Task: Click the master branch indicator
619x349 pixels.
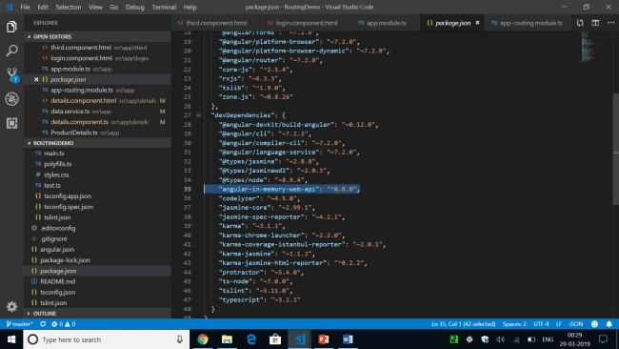Action: 19,324
